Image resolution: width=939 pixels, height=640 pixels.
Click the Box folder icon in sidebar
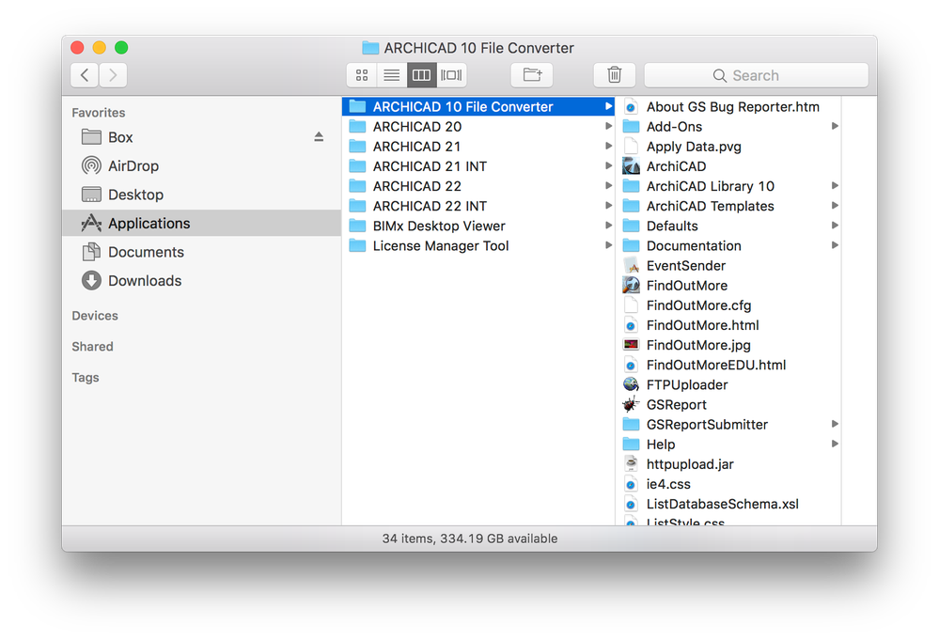(91, 137)
